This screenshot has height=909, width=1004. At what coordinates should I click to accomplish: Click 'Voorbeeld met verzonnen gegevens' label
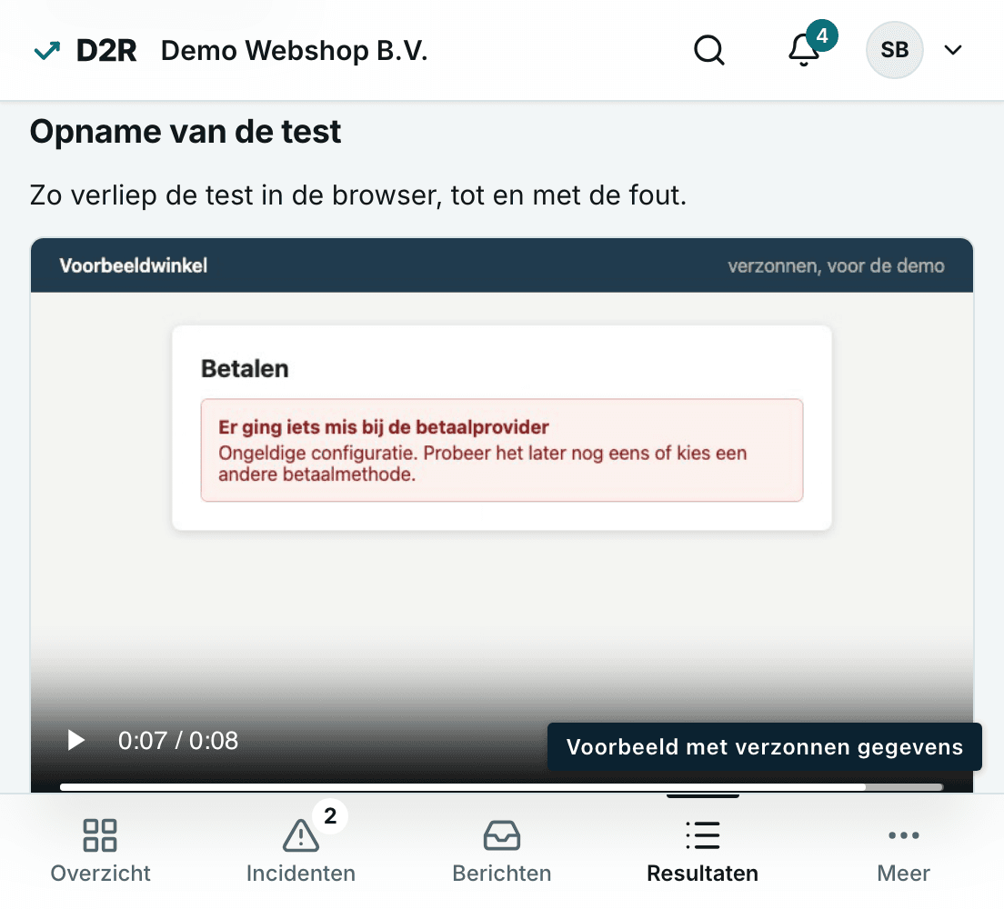coord(765,746)
